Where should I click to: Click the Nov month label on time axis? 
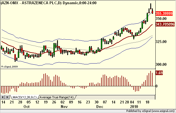click(x=64, y=107)
